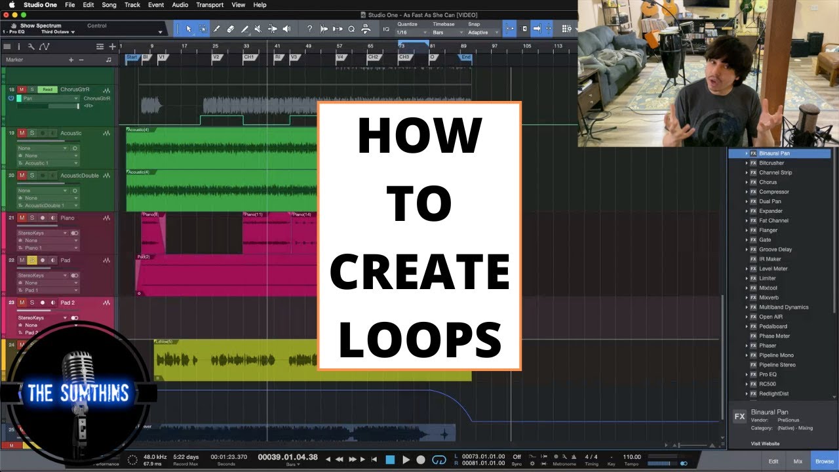Expand the Compressor effect in browser
The width and height of the screenshot is (839, 472).
[747, 191]
